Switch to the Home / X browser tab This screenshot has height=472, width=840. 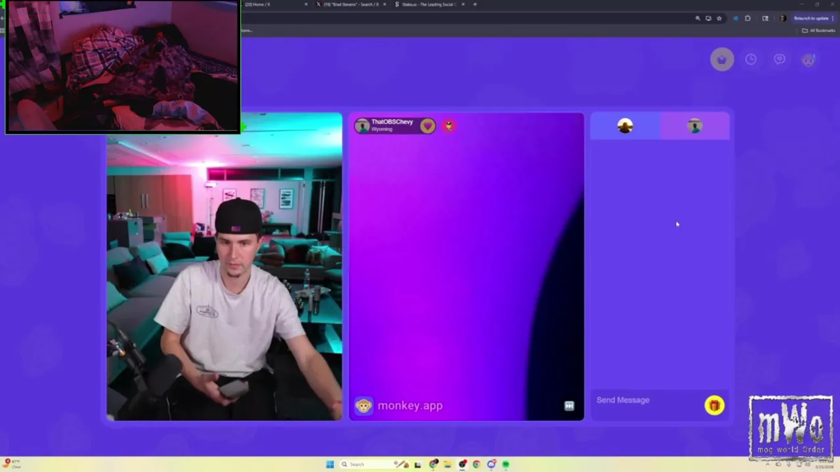tap(276, 5)
